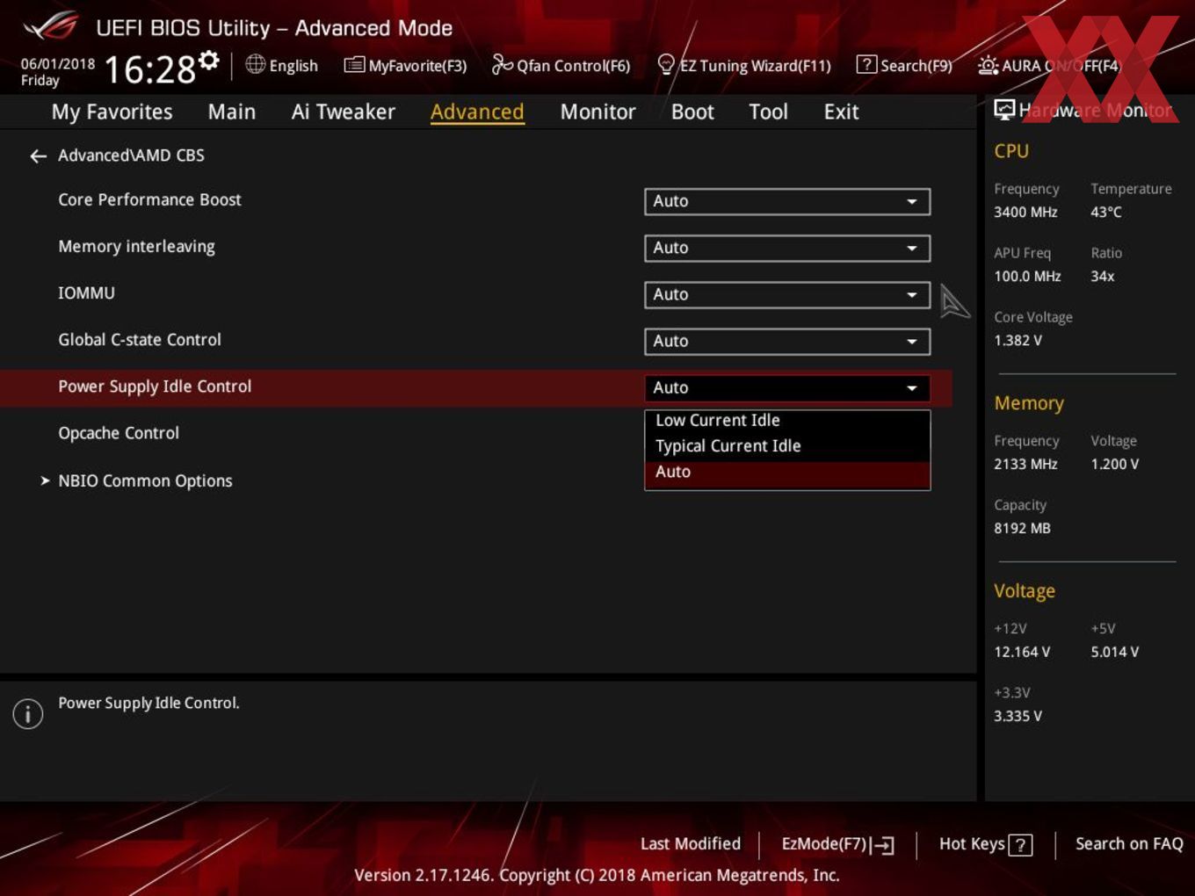Viewport: 1195px width, 896px height.
Task: Click Search on FAQ link
Action: (1129, 844)
